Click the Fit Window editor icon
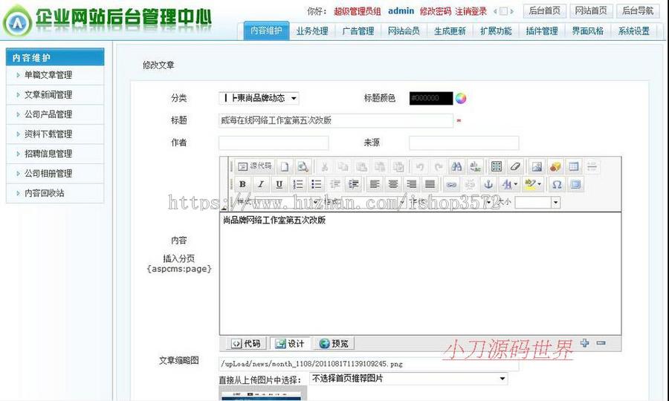Image resolution: width=669 pixels, height=401 pixels. point(575,184)
